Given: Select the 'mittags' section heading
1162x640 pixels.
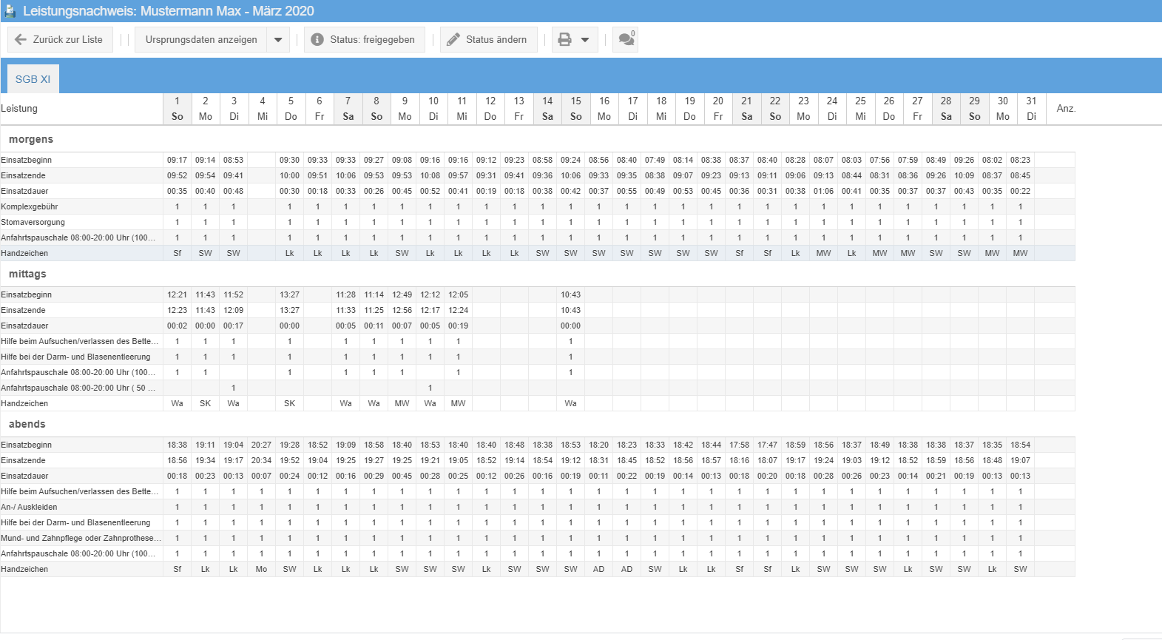Looking at the screenshot, I should click(27, 274).
